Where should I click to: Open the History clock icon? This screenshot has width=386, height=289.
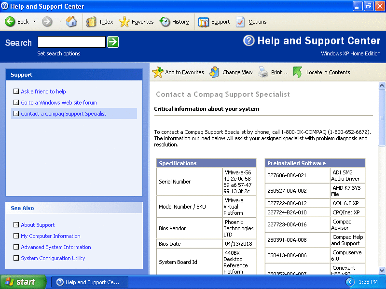165,22
